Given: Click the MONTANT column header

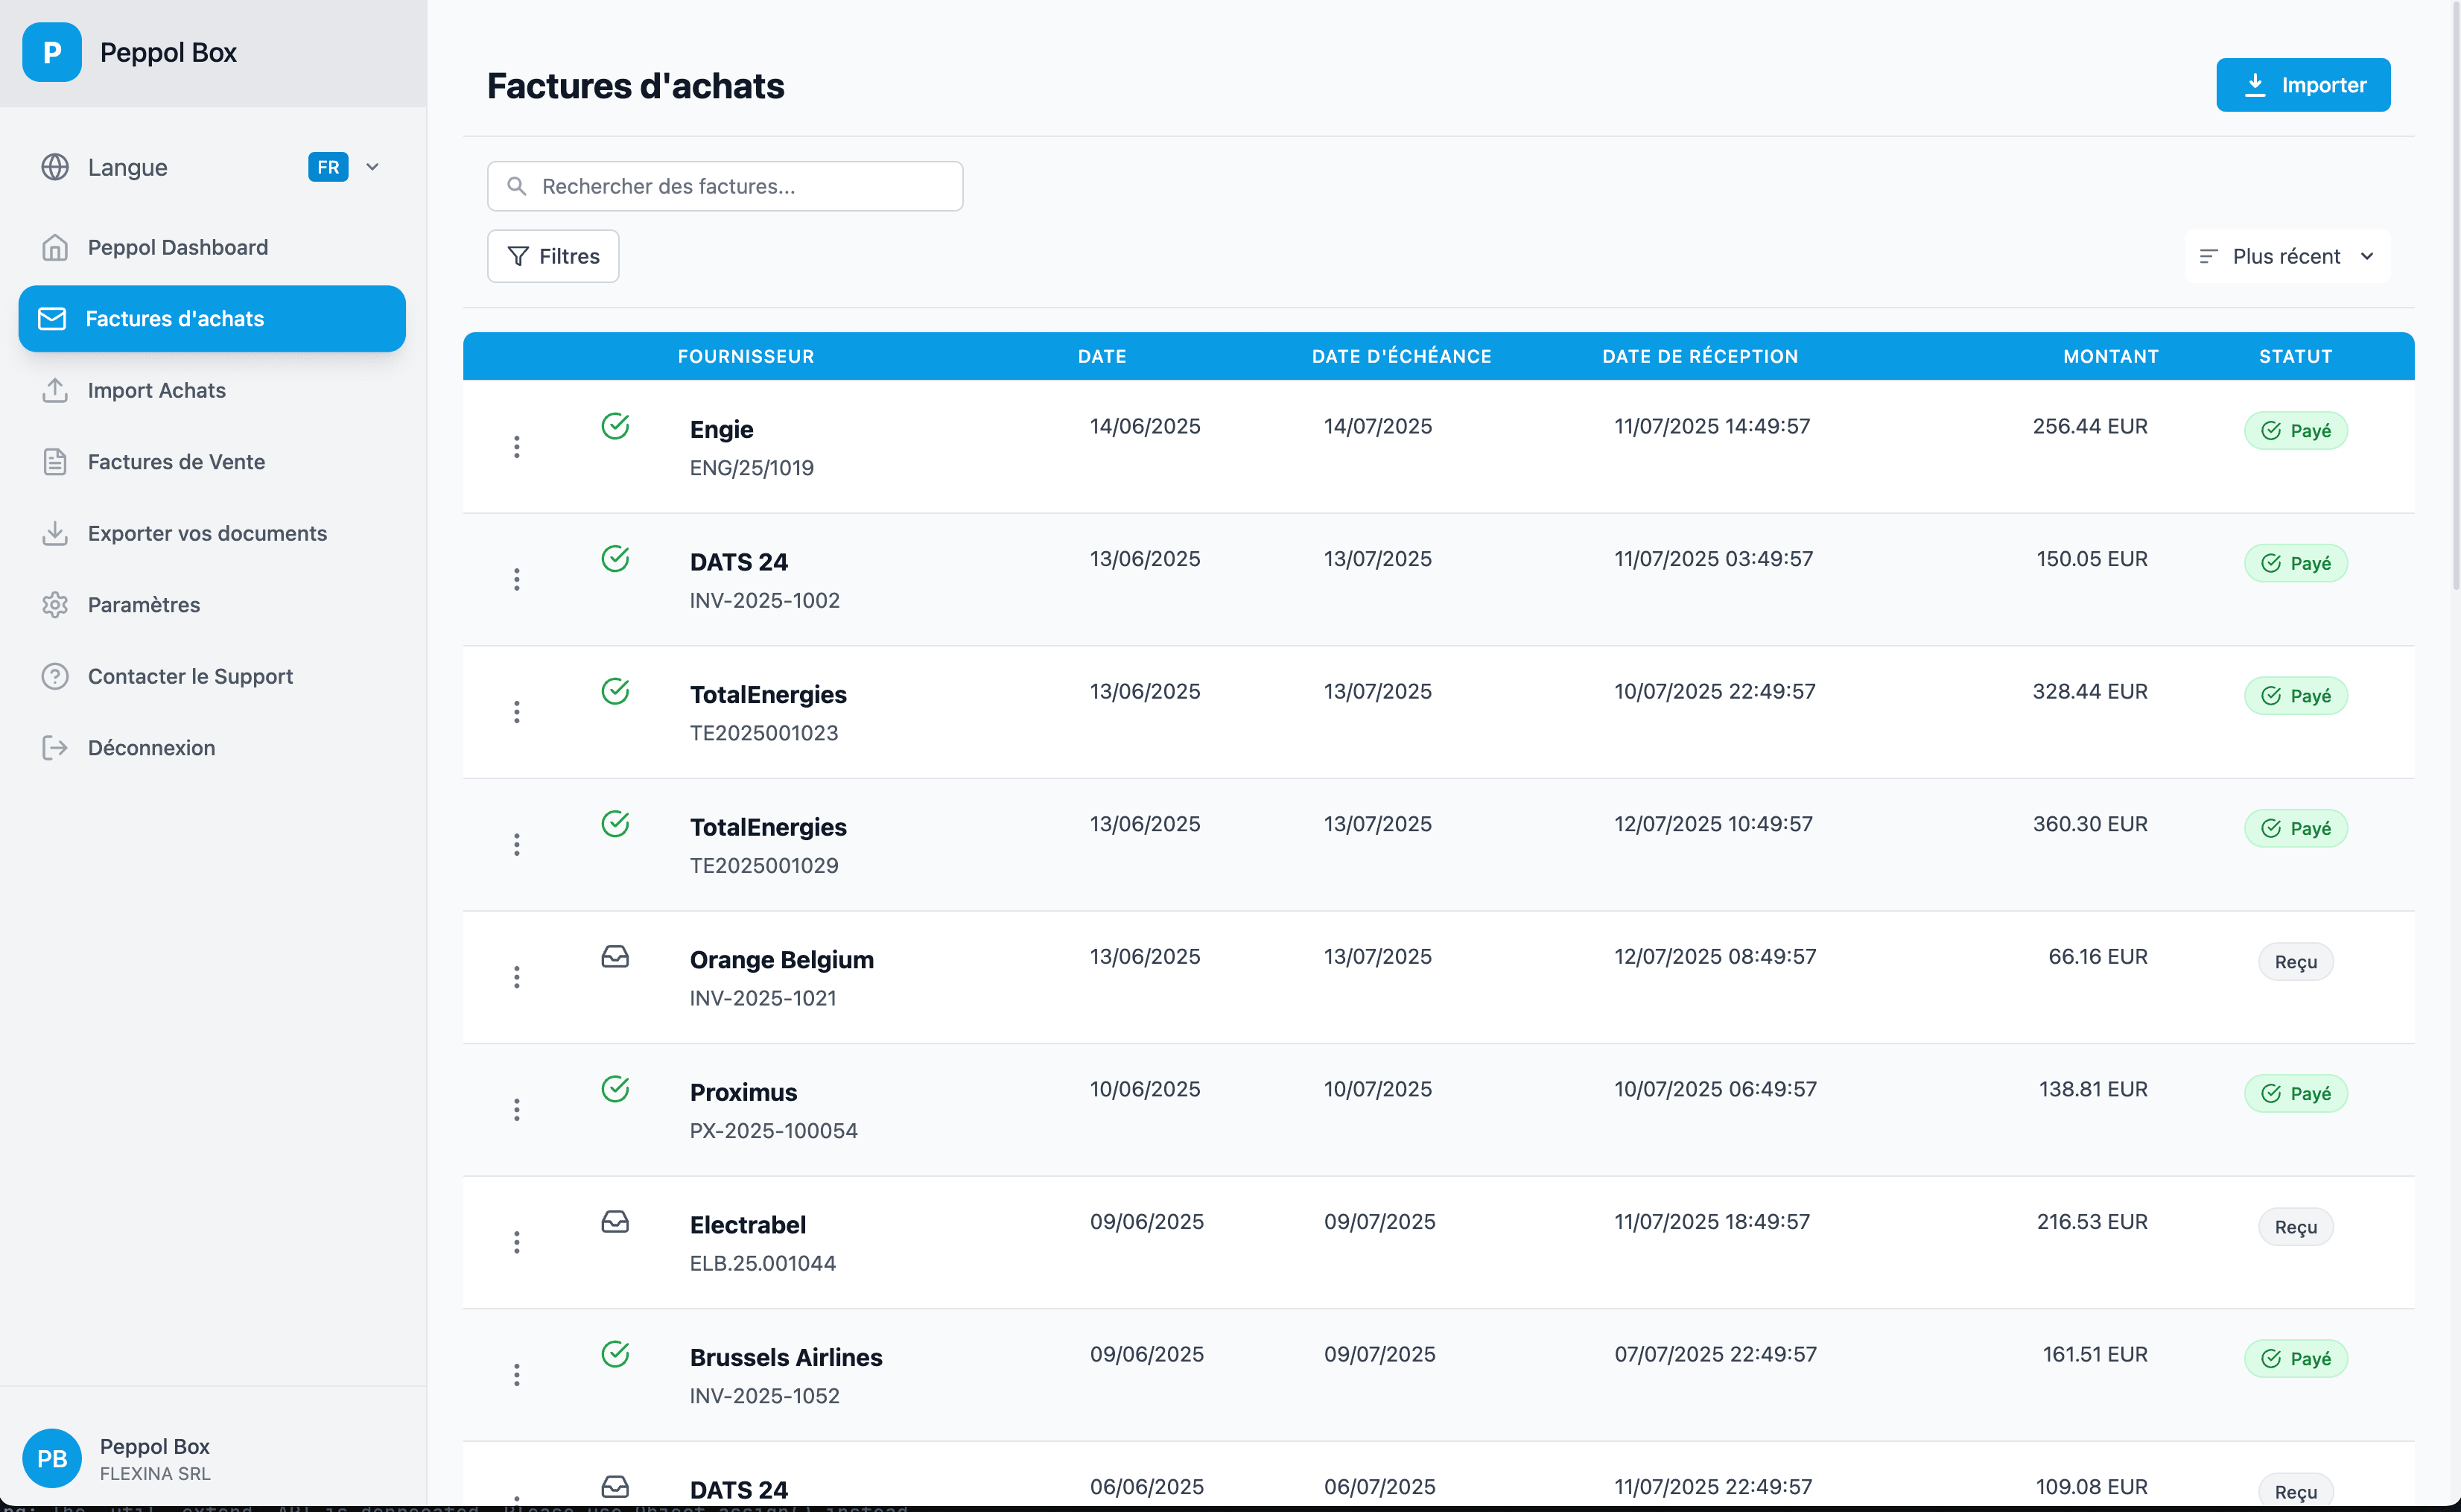Looking at the screenshot, I should coord(2111,356).
